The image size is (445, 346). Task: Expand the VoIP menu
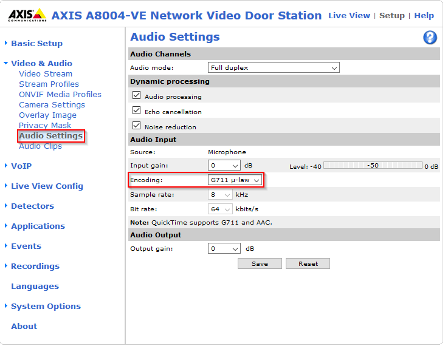click(x=21, y=166)
